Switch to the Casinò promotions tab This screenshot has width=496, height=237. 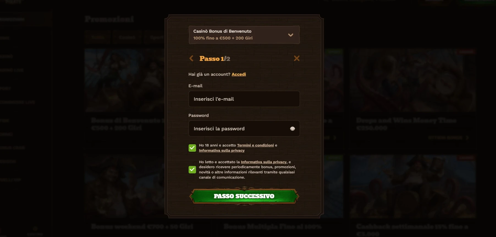127,37
